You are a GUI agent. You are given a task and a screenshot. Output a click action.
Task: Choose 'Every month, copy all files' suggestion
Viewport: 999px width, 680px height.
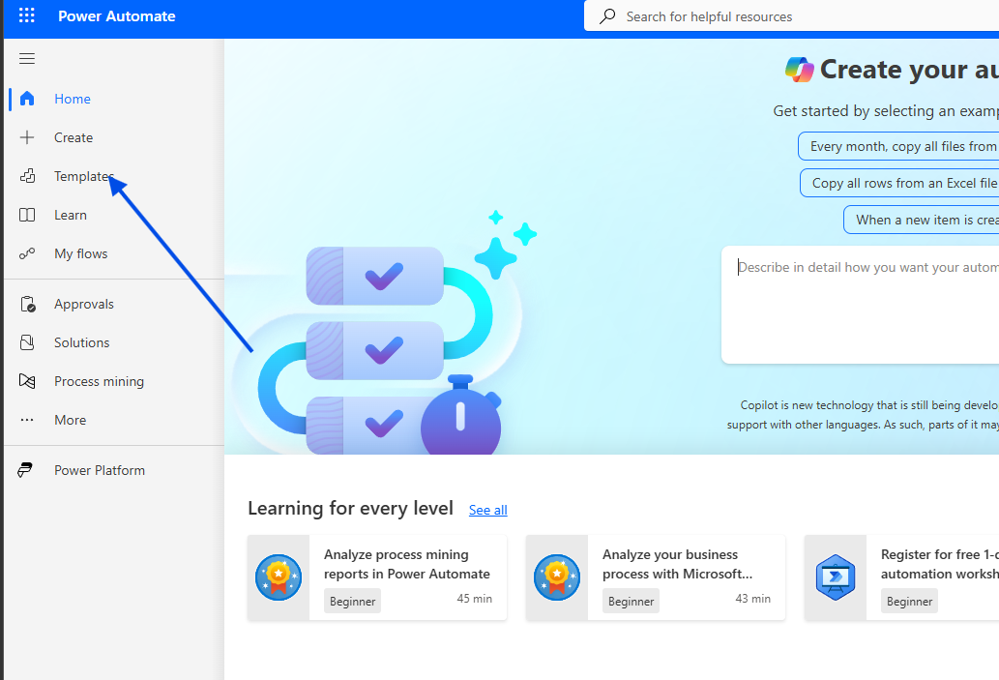(x=899, y=146)
